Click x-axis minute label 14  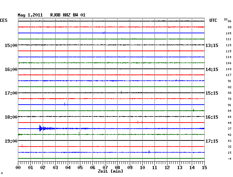[192, 168]
